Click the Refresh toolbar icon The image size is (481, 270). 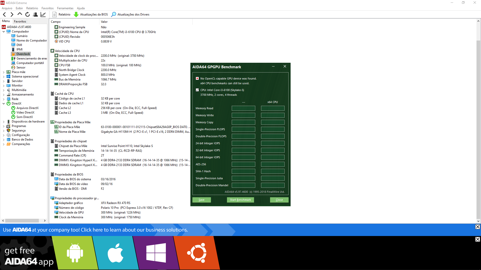point(28,14)
